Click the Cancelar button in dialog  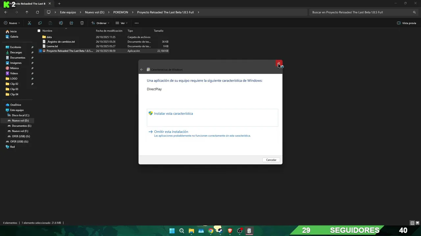[271, 160]
